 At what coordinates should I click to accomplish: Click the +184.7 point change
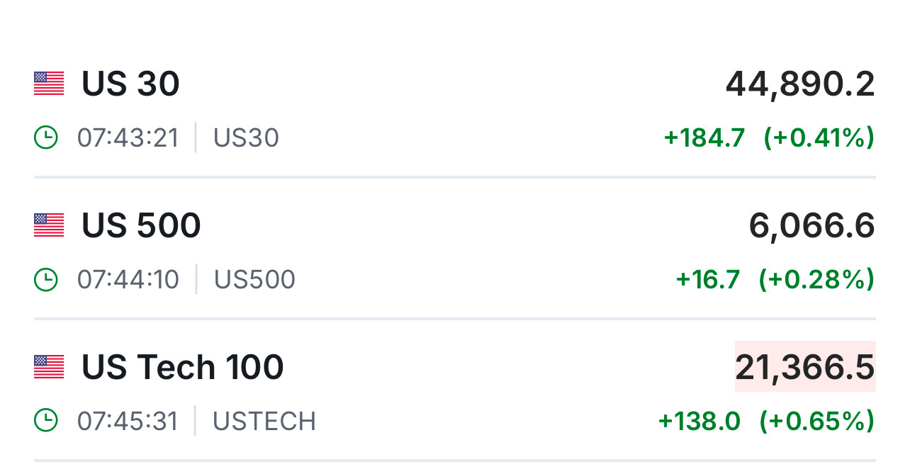(704, 137)
